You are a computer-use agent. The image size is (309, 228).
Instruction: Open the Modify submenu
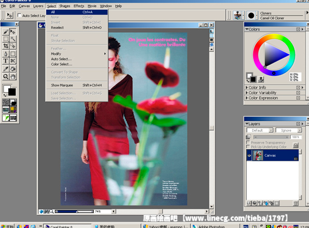77,54
